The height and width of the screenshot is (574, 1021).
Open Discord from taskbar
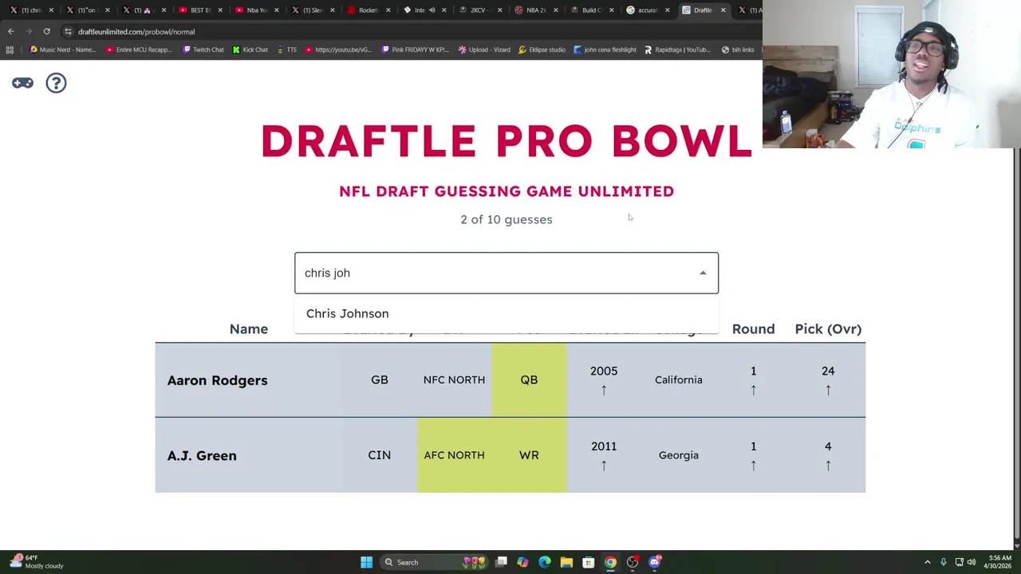(654, 562)
